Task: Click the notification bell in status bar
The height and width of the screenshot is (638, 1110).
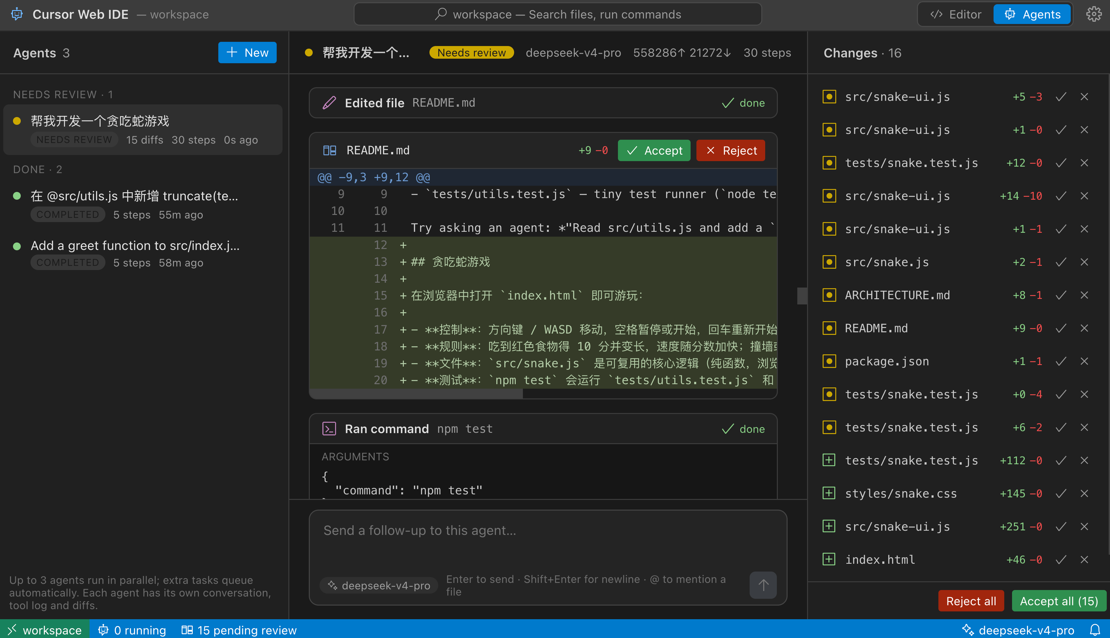Action: [x=1095, y=630]
